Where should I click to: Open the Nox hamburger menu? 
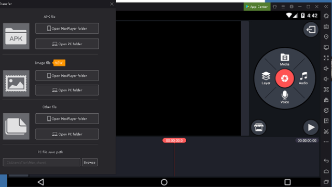pyautogui.click(x=283, y=7)
